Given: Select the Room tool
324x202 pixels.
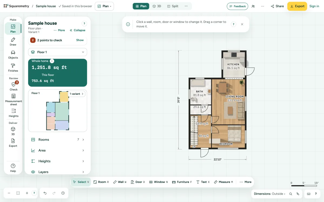Looking at the screenshot, I should pyautogui.click(x=101, y=182).
